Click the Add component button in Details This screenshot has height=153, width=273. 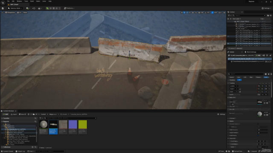[x=258, y=56]
